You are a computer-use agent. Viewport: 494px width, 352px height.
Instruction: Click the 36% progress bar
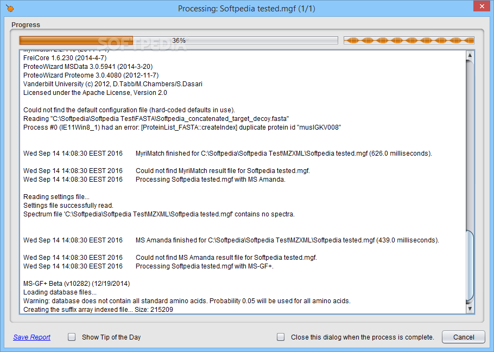coord(179,40)
